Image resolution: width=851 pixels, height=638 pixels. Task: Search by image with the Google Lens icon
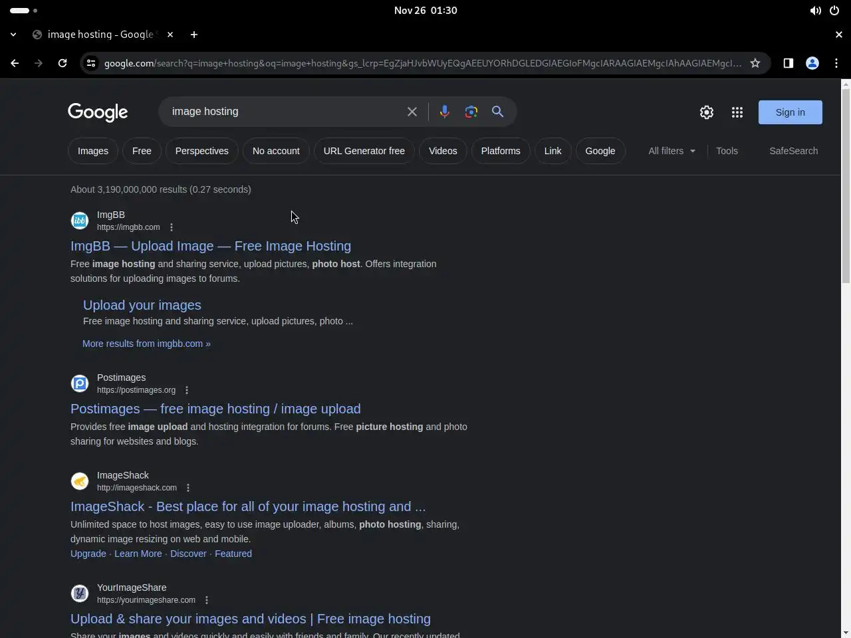[x=471, y=112]
